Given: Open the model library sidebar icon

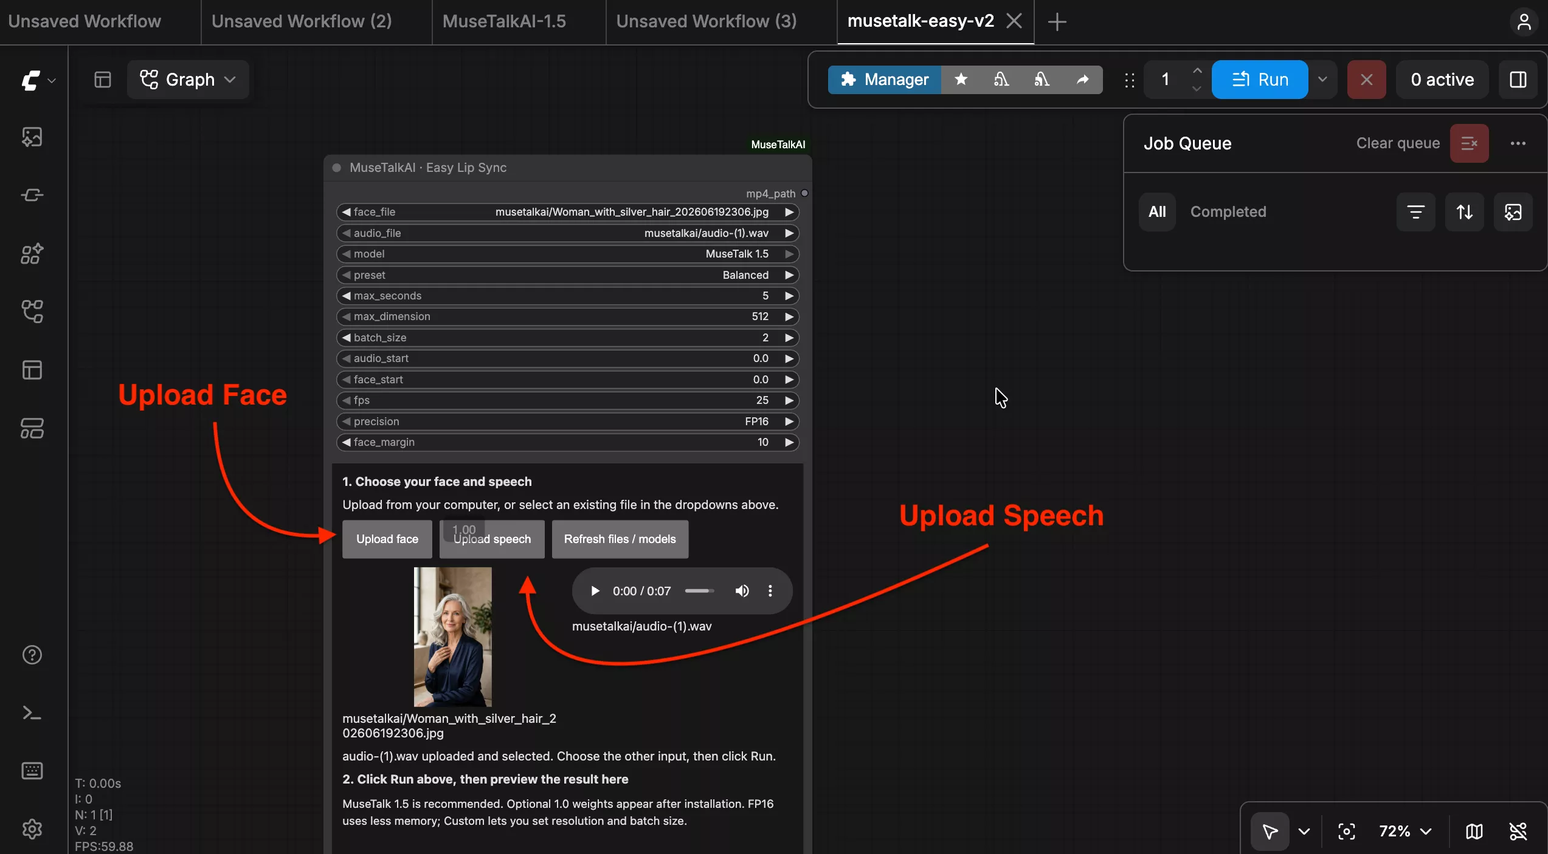Looking at the screenshot, I should (x=32, y=253).
